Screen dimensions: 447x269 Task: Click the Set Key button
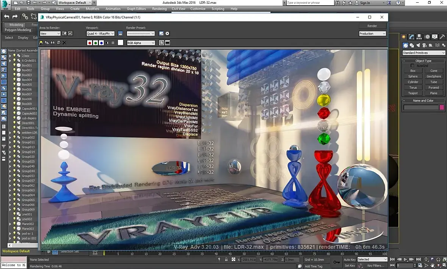click(x=350, y=266)
